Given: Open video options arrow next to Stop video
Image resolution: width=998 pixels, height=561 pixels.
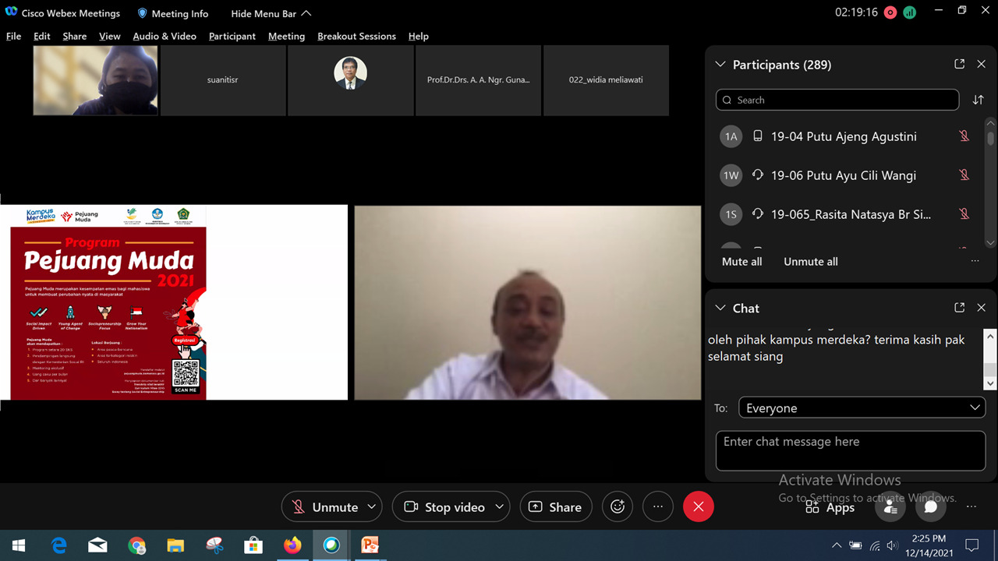Looking at the screenshot, I should coord(500,507).
